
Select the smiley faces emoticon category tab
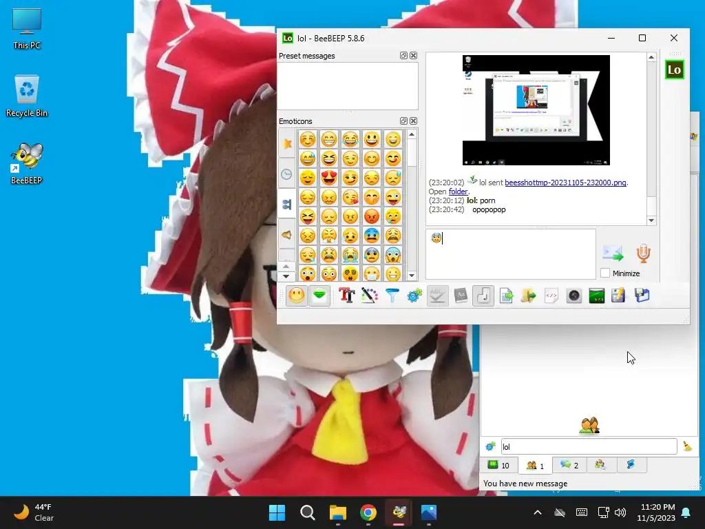pyautogui.click(x=287, y=204)
